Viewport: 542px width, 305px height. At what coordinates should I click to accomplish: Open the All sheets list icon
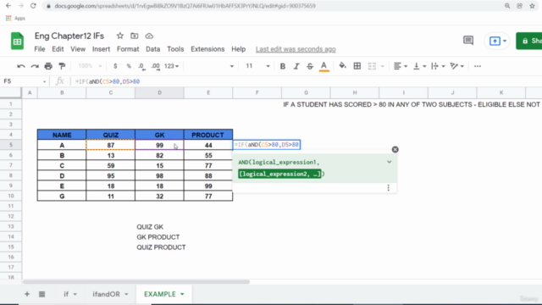(x=41, y=294)
